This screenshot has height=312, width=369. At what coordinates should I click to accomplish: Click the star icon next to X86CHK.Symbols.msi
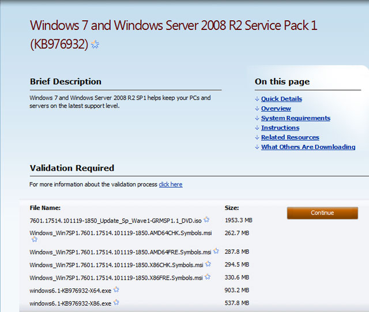click(208, 264)
